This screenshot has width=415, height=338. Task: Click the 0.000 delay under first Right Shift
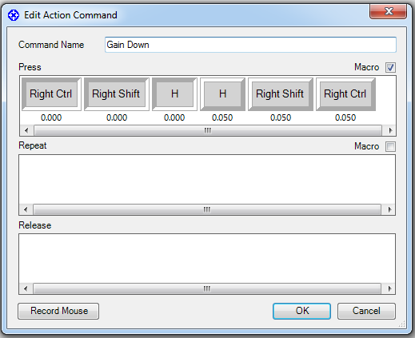pos(117,117)
